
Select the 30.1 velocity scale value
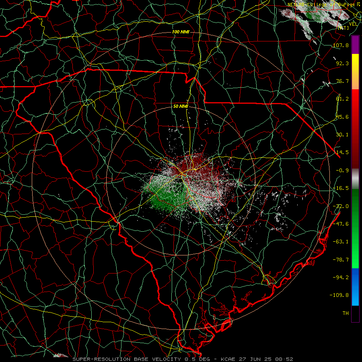342,135
